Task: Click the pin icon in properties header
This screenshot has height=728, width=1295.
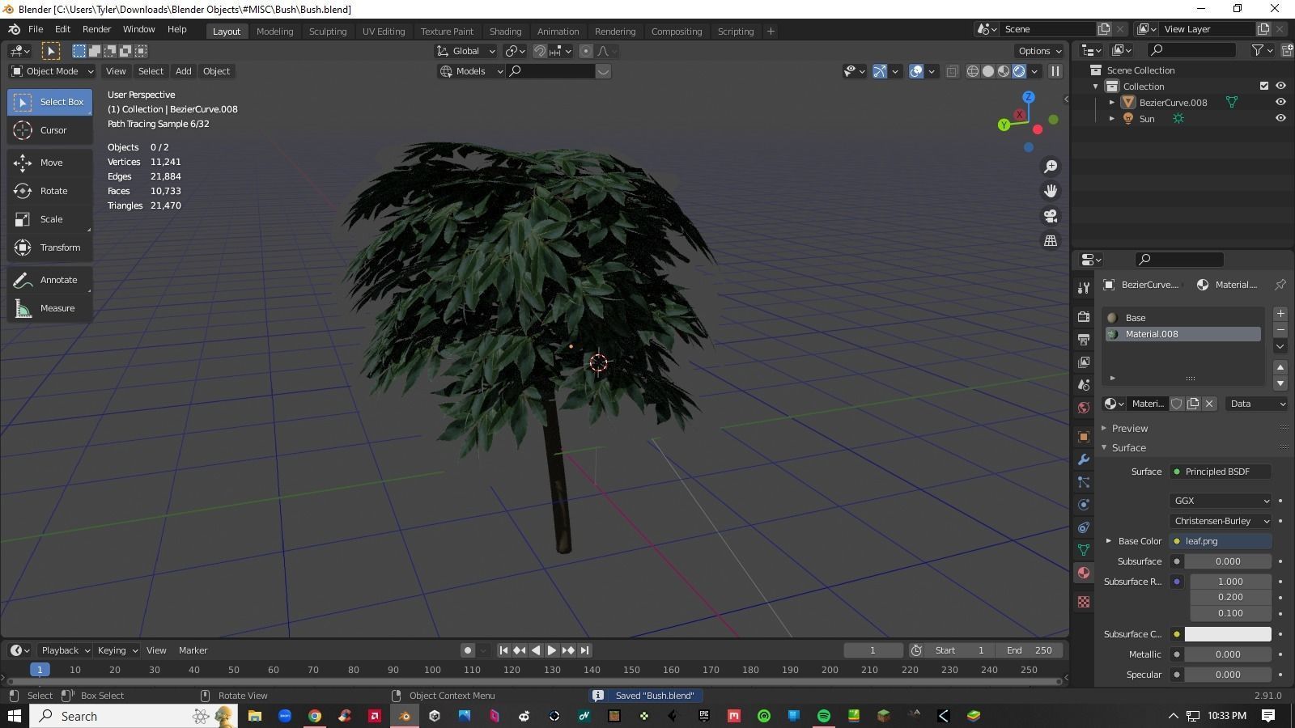Action: 1280,285
